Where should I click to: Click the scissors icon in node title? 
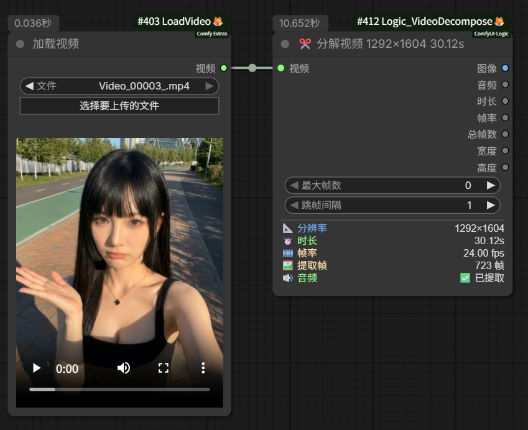tap(305, 43)
